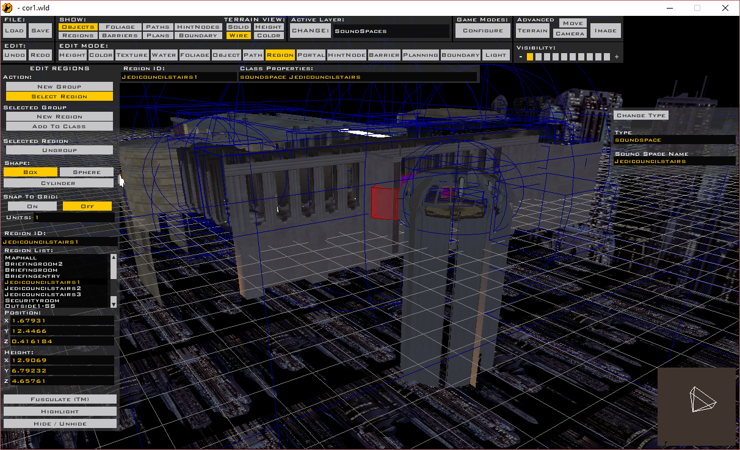Click the camera orientation minimap preview
This screenshot has width=740, height=450.
pos(697,406)
